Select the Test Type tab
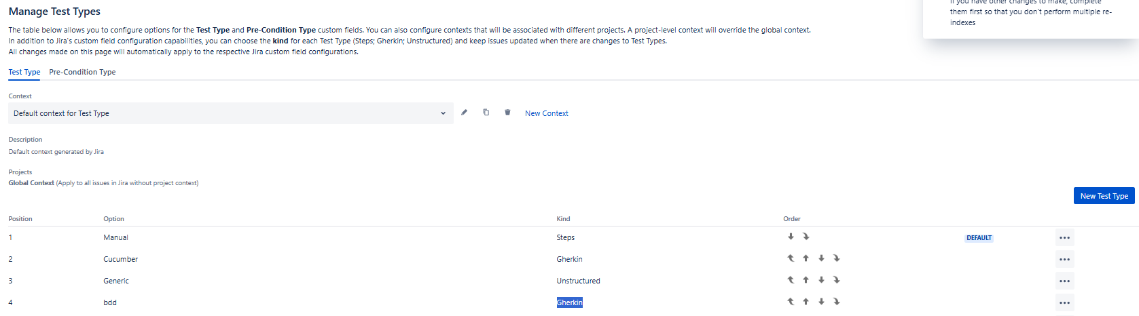This screenshot has width=1139, height=316. coord(24,72)
